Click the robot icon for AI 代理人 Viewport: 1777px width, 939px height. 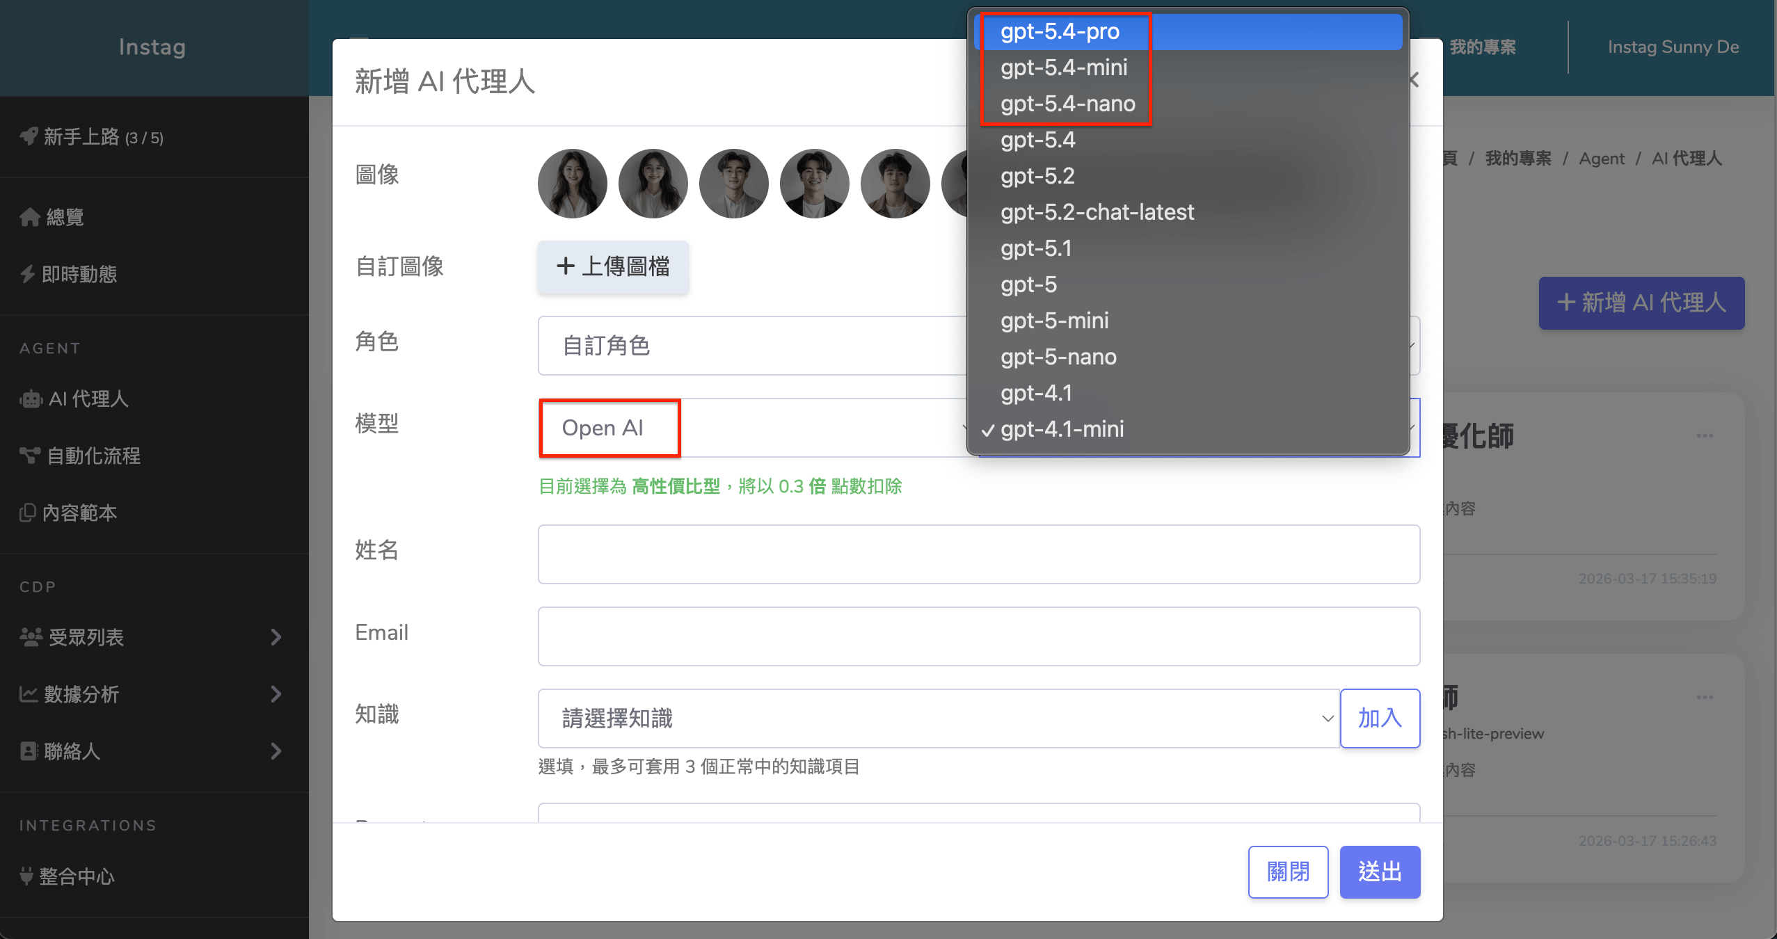tap(31, 399)
